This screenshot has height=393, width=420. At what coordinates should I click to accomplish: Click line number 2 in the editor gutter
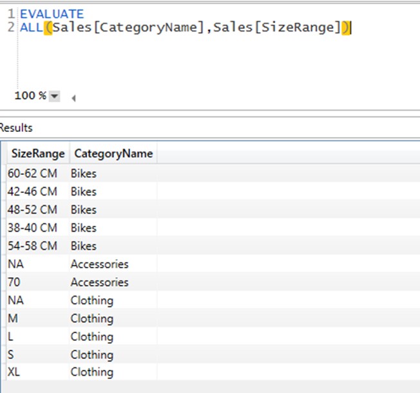pyautogui.click(x=11, y=27)
